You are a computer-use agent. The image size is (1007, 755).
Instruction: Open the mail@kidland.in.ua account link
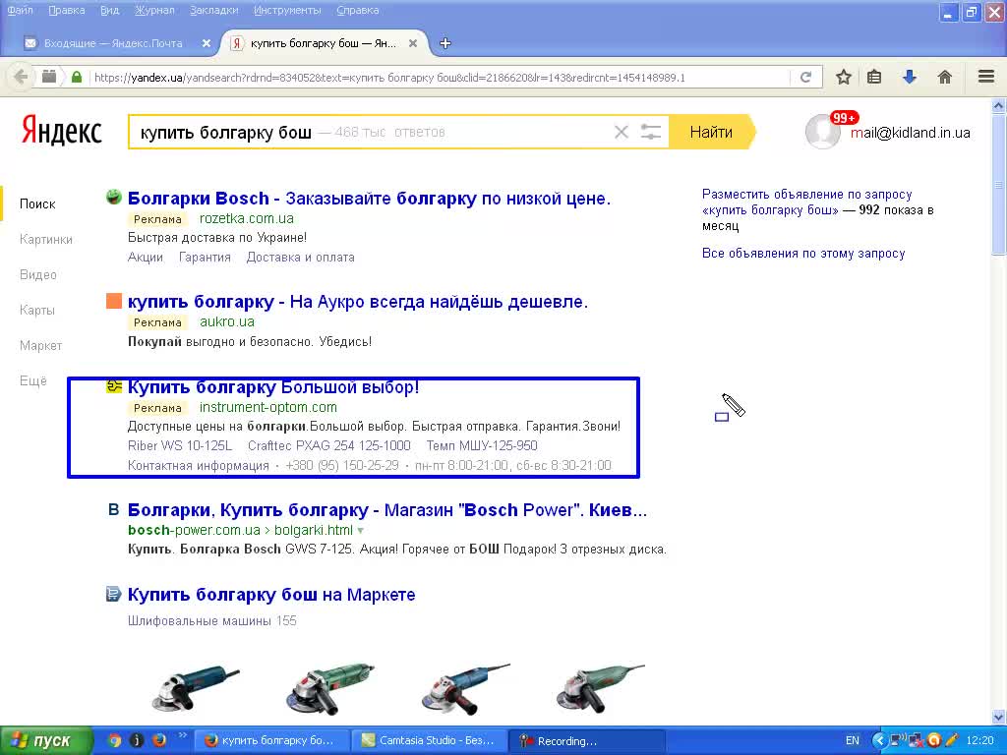(x=911, y=133)
